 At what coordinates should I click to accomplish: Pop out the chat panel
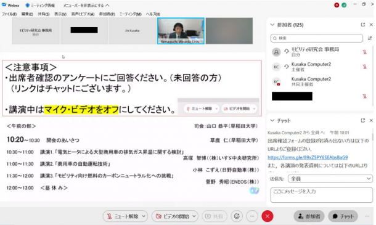(x=363, y=120)
